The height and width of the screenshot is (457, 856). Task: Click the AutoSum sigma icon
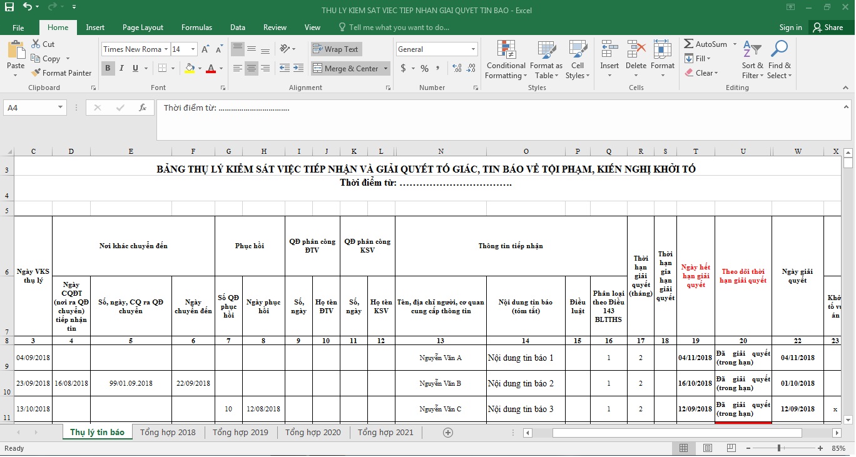click(x=689, y=44)
